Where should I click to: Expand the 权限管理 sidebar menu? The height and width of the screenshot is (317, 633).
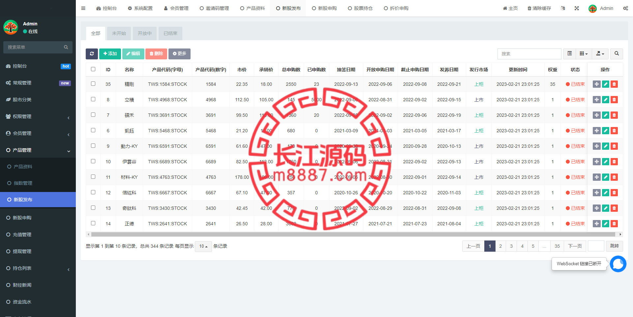[x=38, y=116]
